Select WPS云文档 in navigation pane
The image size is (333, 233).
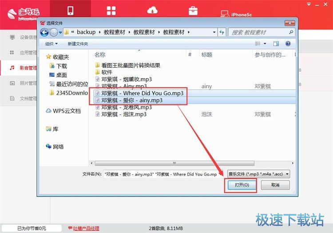click(x=63, y=111)
